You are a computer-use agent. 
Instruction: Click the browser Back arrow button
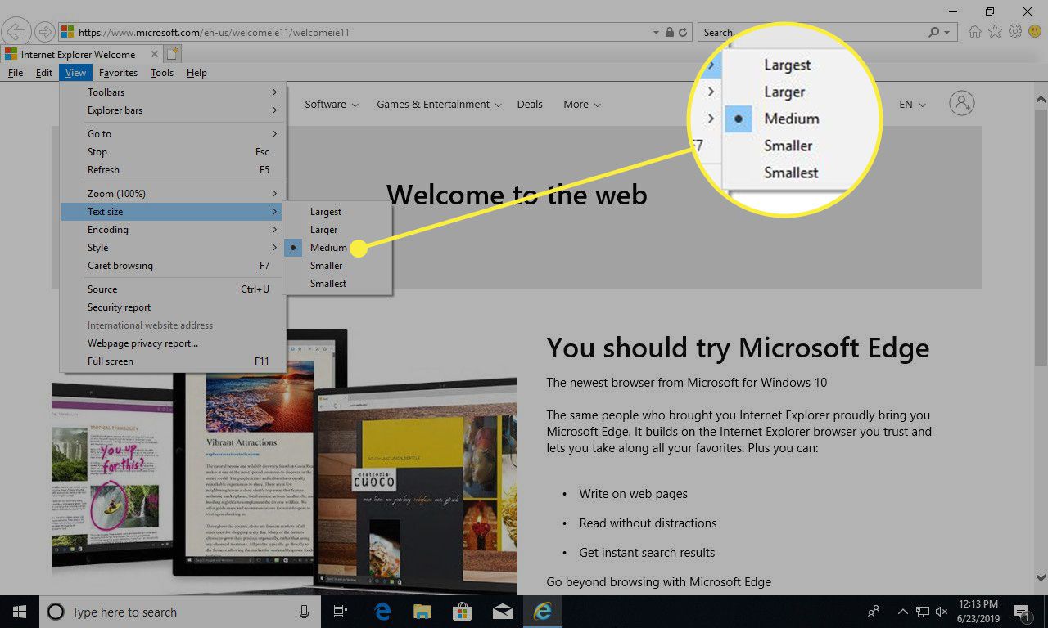click(x=16, y=33)
